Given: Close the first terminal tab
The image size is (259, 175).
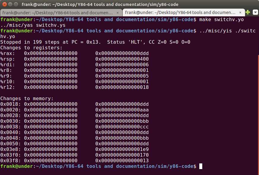Looking at the screenshot, I should coord(118,13).
